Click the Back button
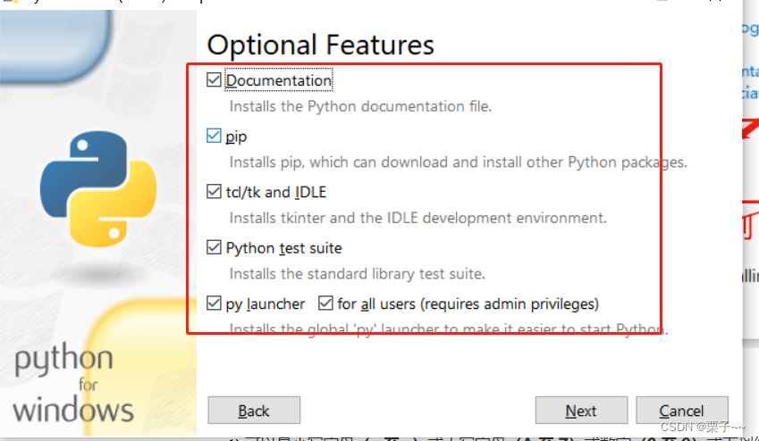The image size is (759, 441). tap(254, 411)
